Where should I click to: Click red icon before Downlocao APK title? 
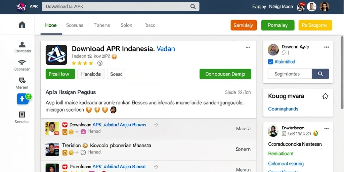(65, 125)
